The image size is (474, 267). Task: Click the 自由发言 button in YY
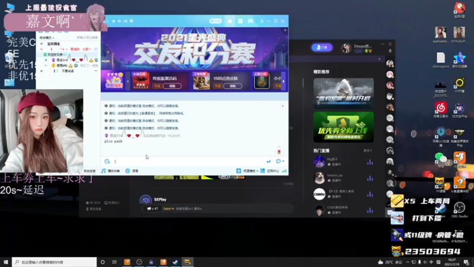click(x=89, y=171)
